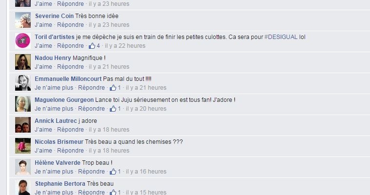Viewport: 370px width, 195px height.
Task: Show likes icon on Maguelone Gourgeon comment
Action: click(x=115, y=109)
